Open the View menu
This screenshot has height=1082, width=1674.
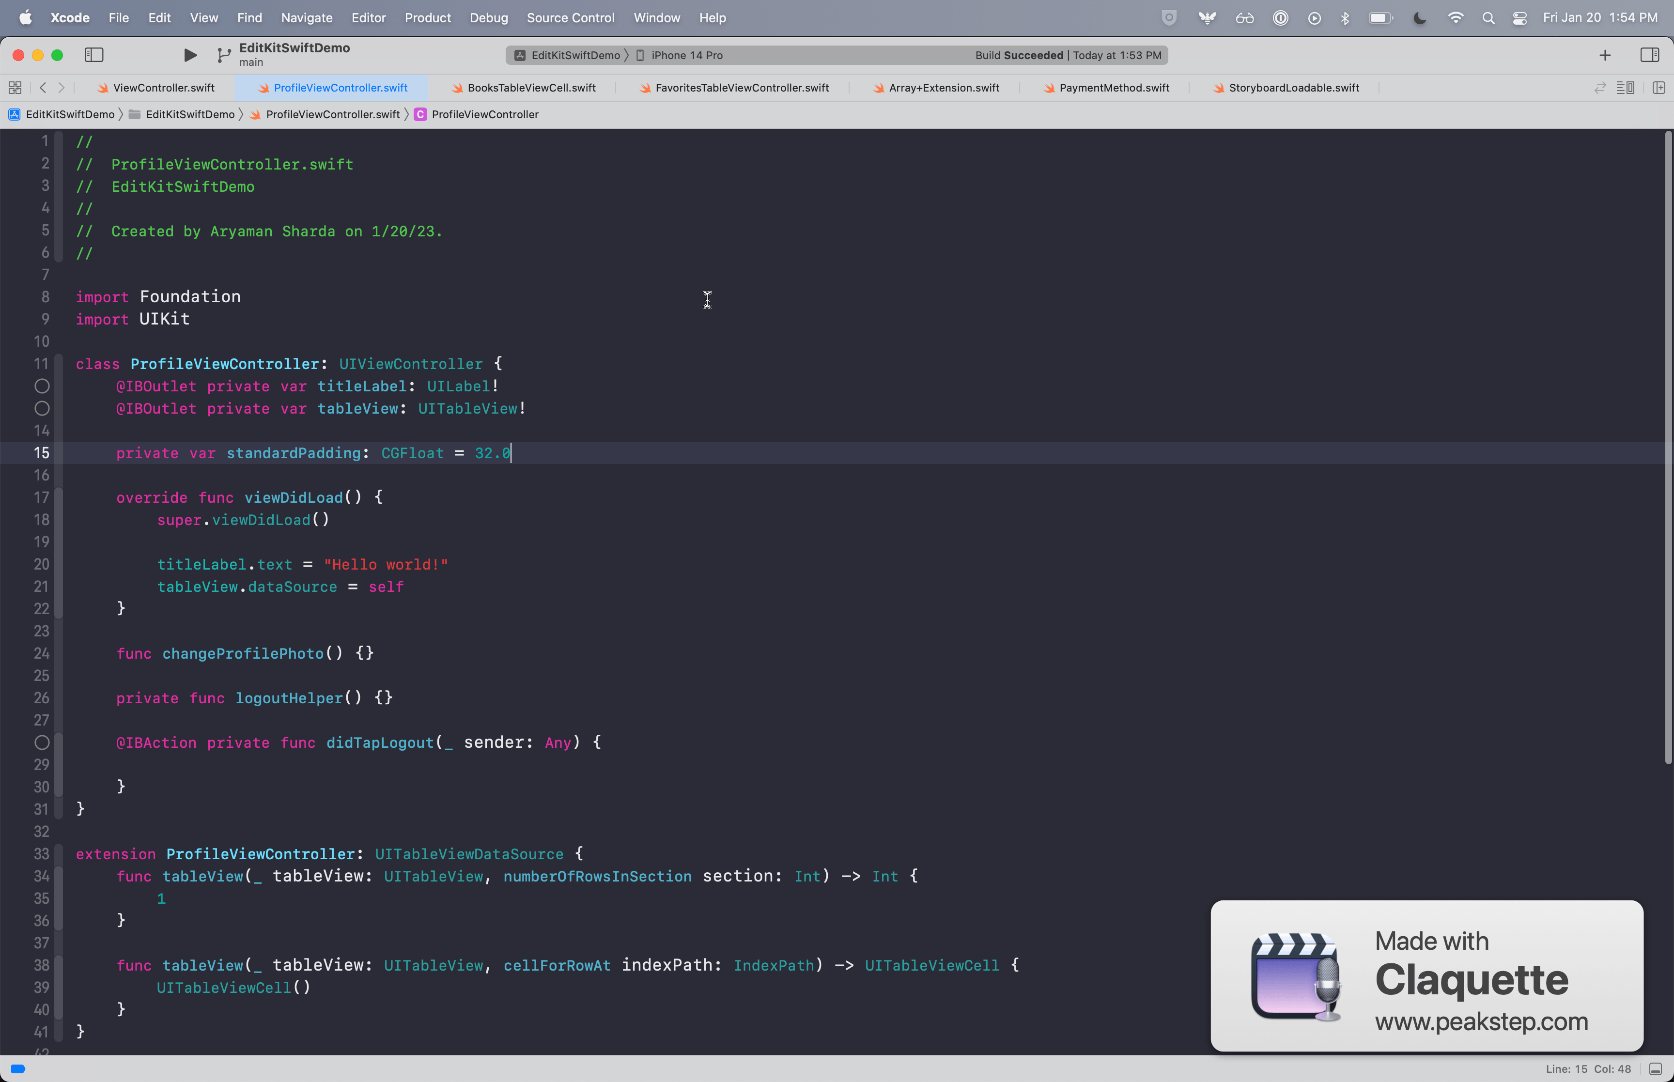point(204,17)
